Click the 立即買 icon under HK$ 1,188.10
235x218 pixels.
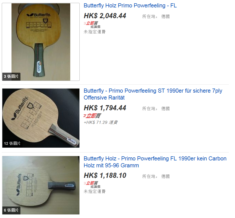coord(91,183)
